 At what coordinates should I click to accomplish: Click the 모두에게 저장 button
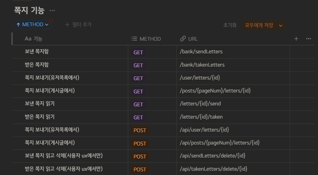tap(259, 25)
